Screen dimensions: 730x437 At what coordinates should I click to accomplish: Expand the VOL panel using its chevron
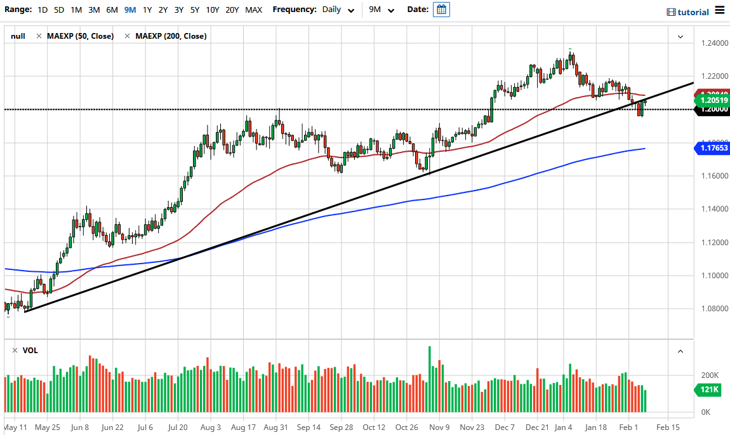(x=680, y=351)
